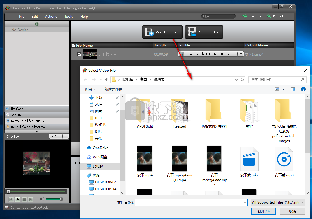
Task: Select the Resized folder
Action: tap(180, 114)
